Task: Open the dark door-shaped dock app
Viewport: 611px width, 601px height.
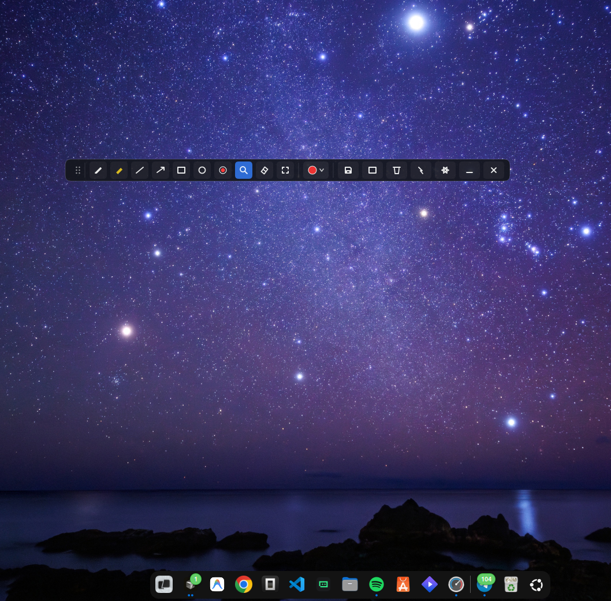Action: 270,584
